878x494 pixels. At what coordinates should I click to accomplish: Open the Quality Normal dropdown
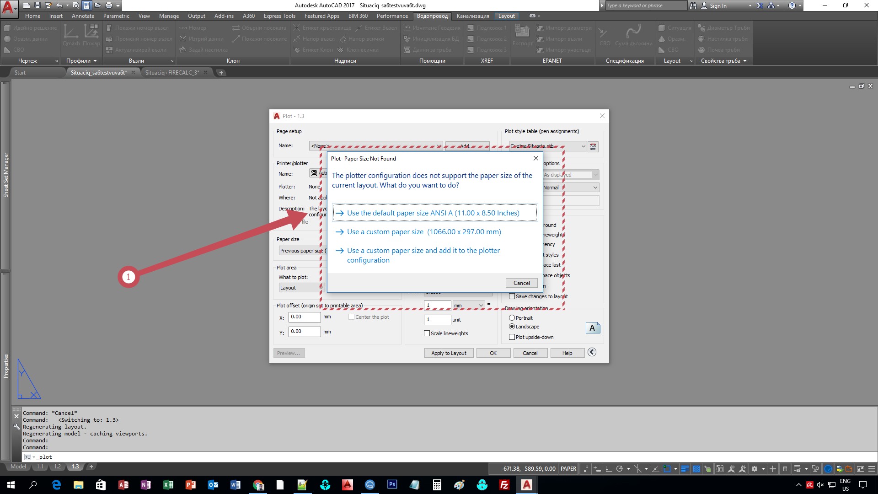[x=571, y=188]
